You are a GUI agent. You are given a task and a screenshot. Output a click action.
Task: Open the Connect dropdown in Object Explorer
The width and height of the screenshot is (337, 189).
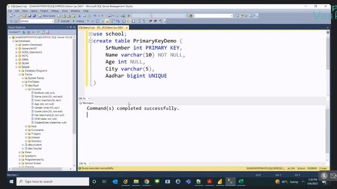pyautogui.click(x=14, y=32)
